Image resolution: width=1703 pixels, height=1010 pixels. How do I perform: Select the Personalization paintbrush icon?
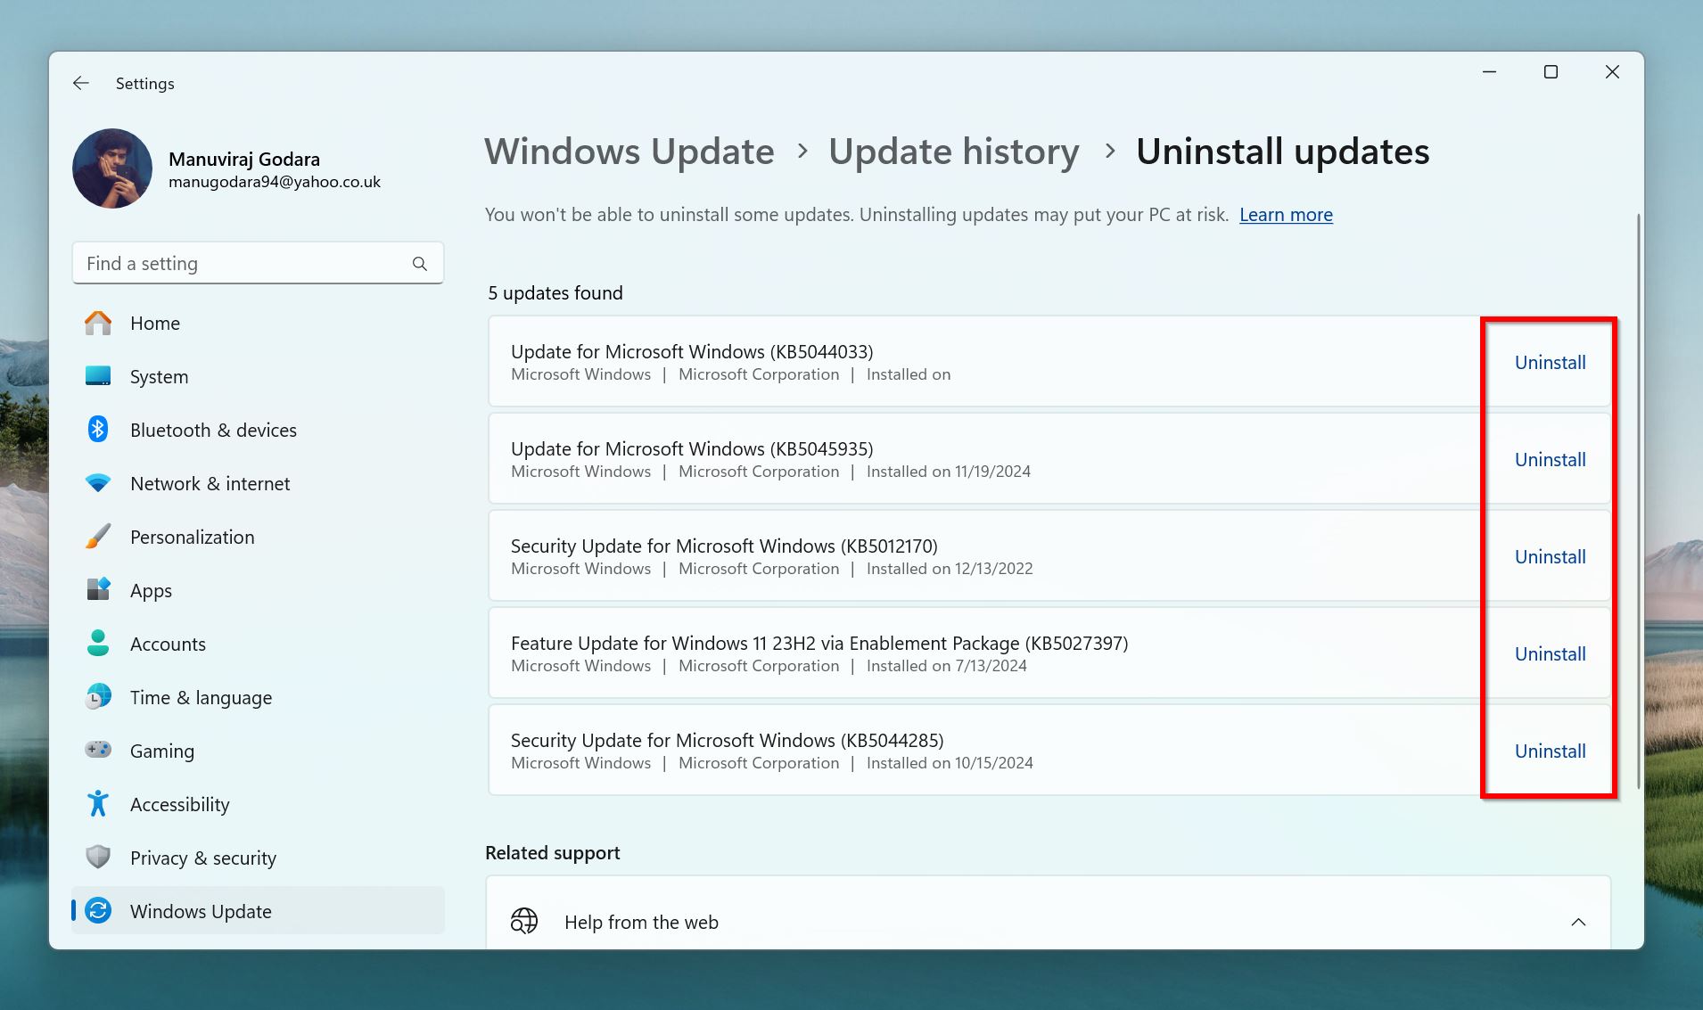98,537
